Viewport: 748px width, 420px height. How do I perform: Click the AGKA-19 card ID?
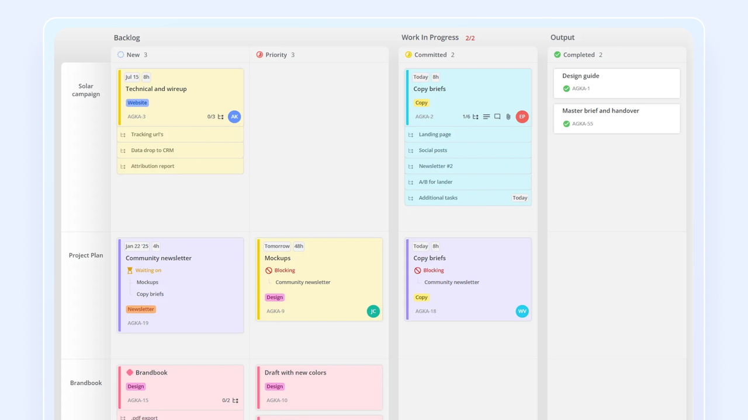138,323
